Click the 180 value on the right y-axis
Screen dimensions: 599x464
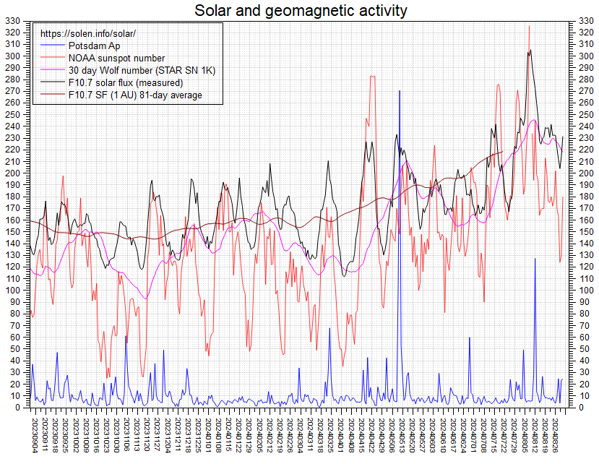(x=587, y=197)
